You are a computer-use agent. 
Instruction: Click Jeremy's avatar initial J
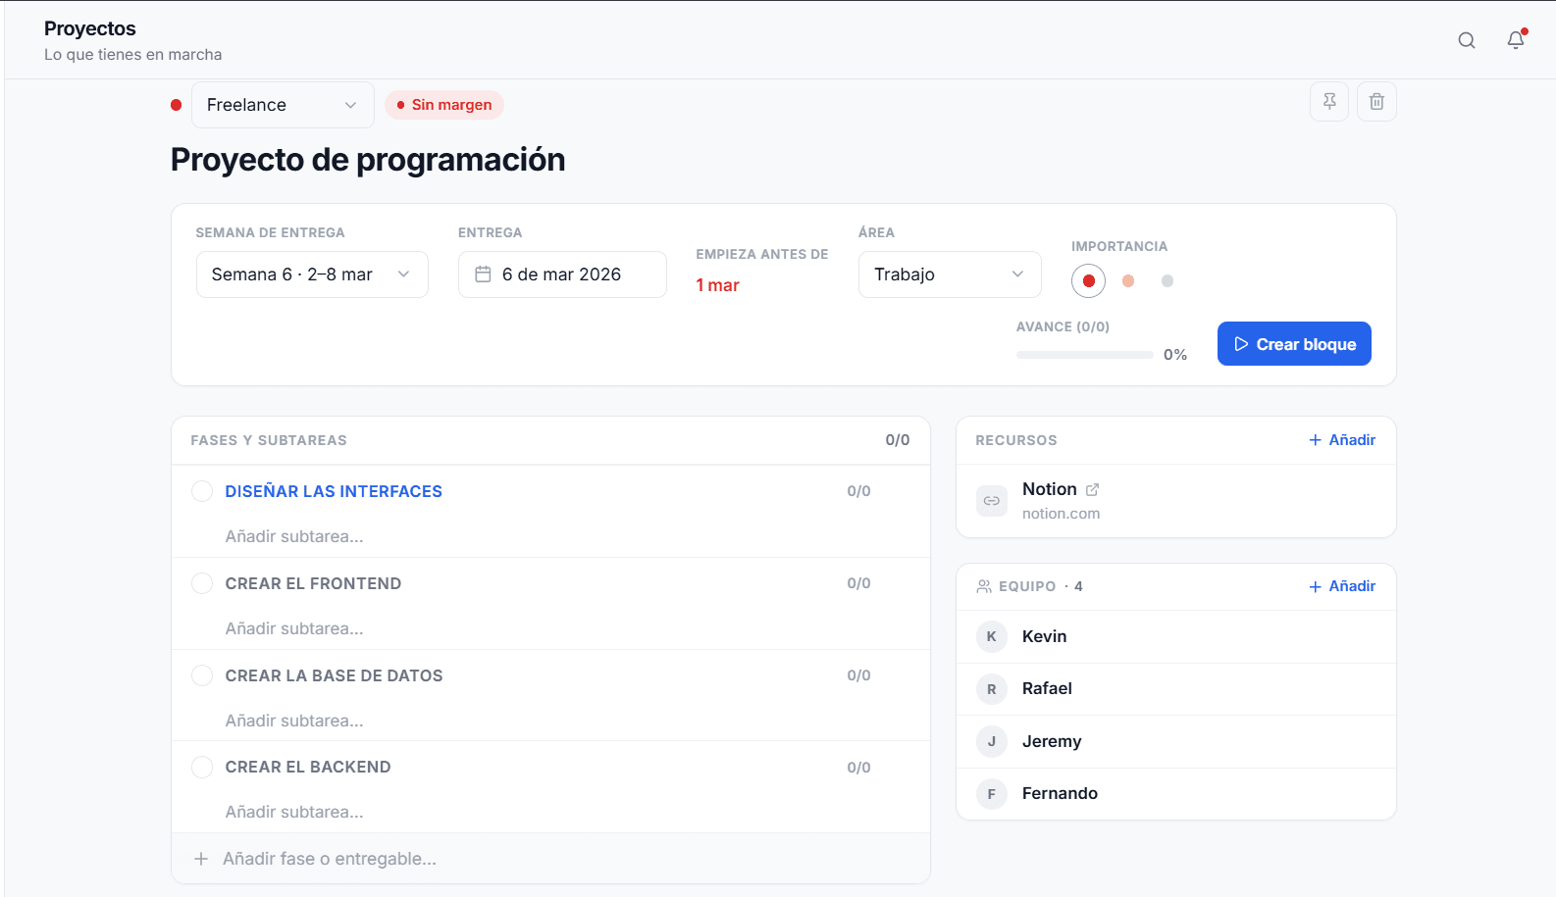(x=992, y=741)
